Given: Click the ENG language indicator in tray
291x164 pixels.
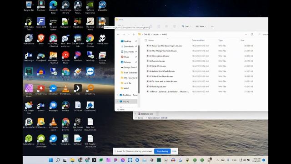Looking at the screenshot, I should (x=235, y=160).
